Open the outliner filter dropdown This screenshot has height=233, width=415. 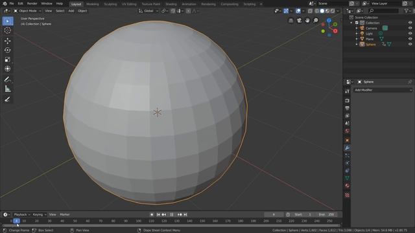[407, 11]
